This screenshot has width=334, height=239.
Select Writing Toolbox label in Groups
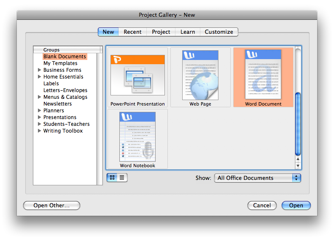[x=63, y=131]
